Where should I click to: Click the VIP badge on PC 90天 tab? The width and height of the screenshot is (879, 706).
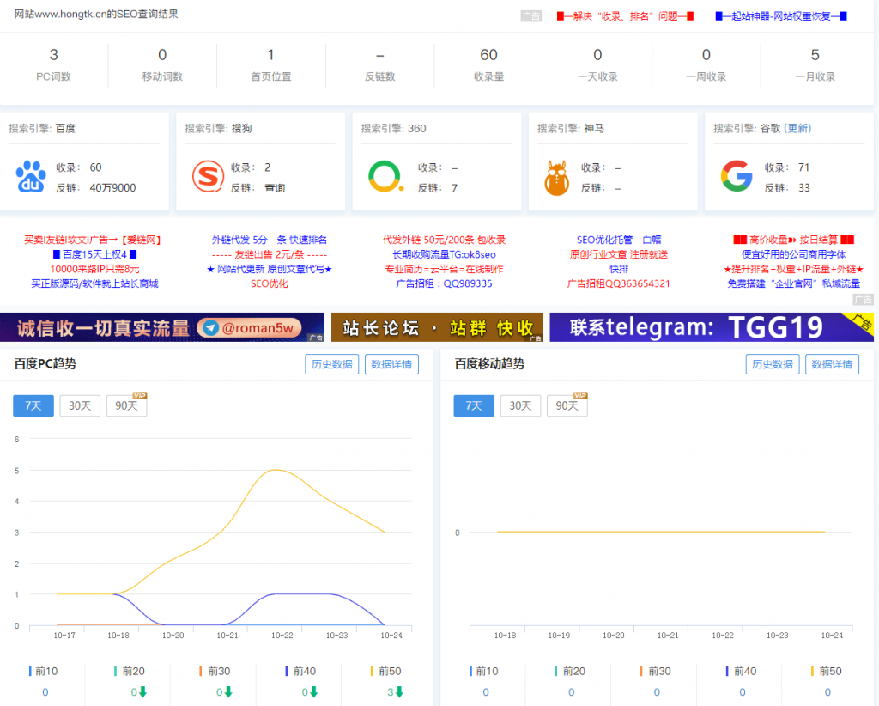pos(140,396)
